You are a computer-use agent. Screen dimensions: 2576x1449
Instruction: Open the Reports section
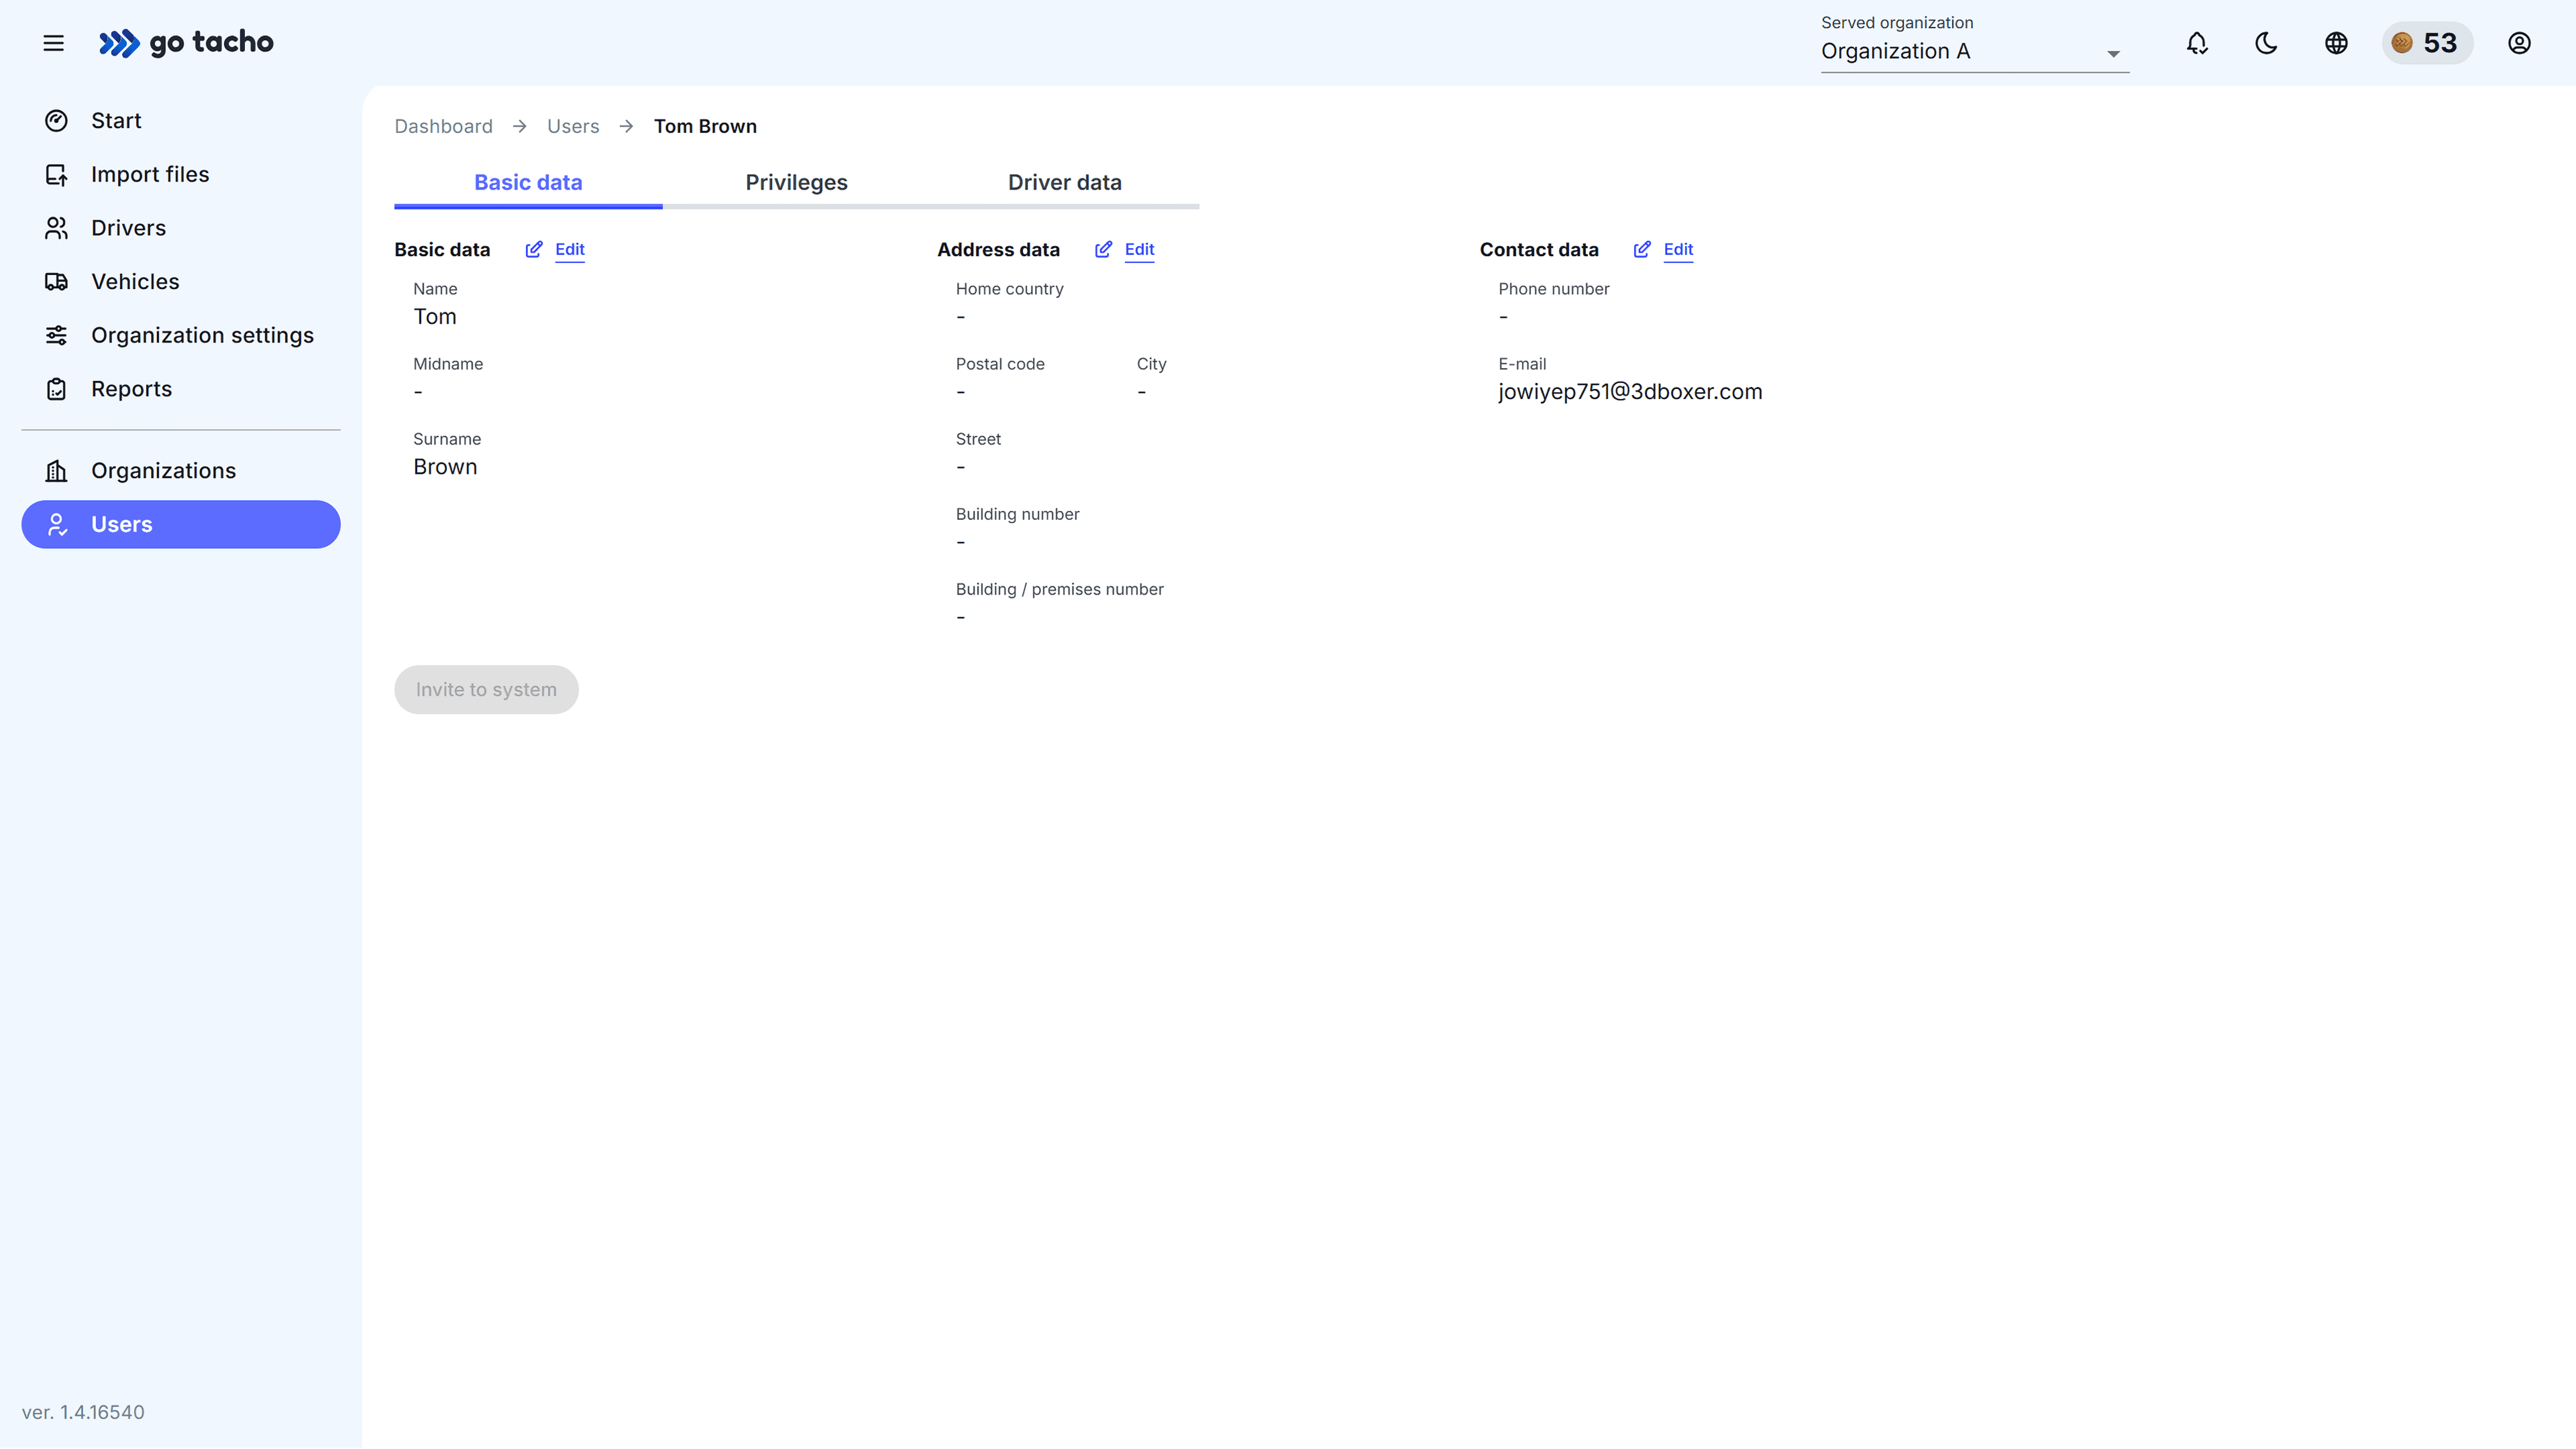tap(131, 388)
